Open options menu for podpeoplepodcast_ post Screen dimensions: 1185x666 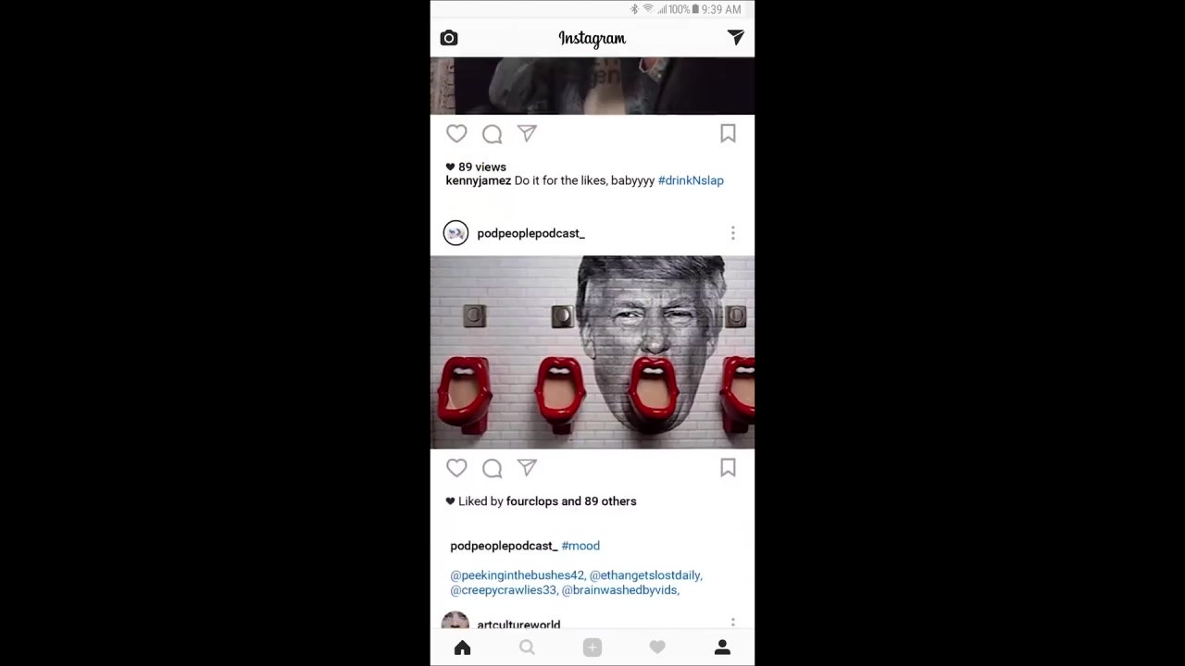coord(732,233)
